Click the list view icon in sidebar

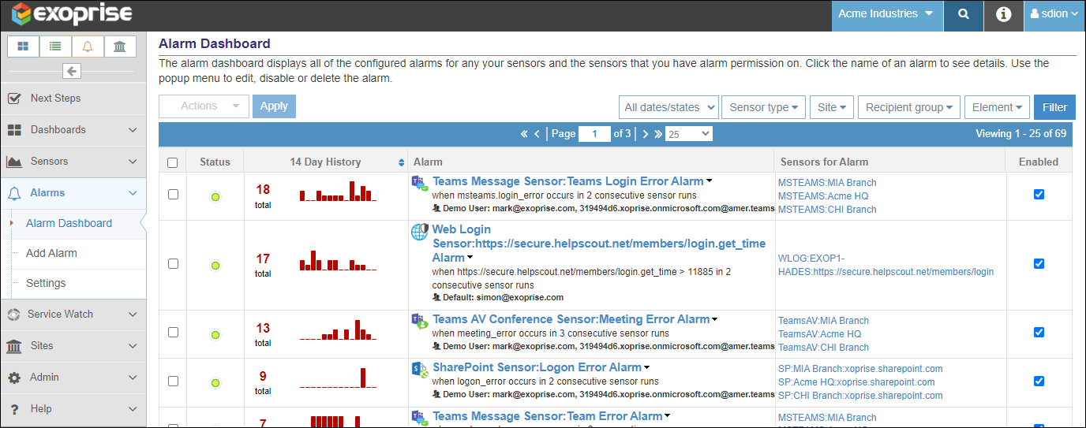click(x=55, y=47)
